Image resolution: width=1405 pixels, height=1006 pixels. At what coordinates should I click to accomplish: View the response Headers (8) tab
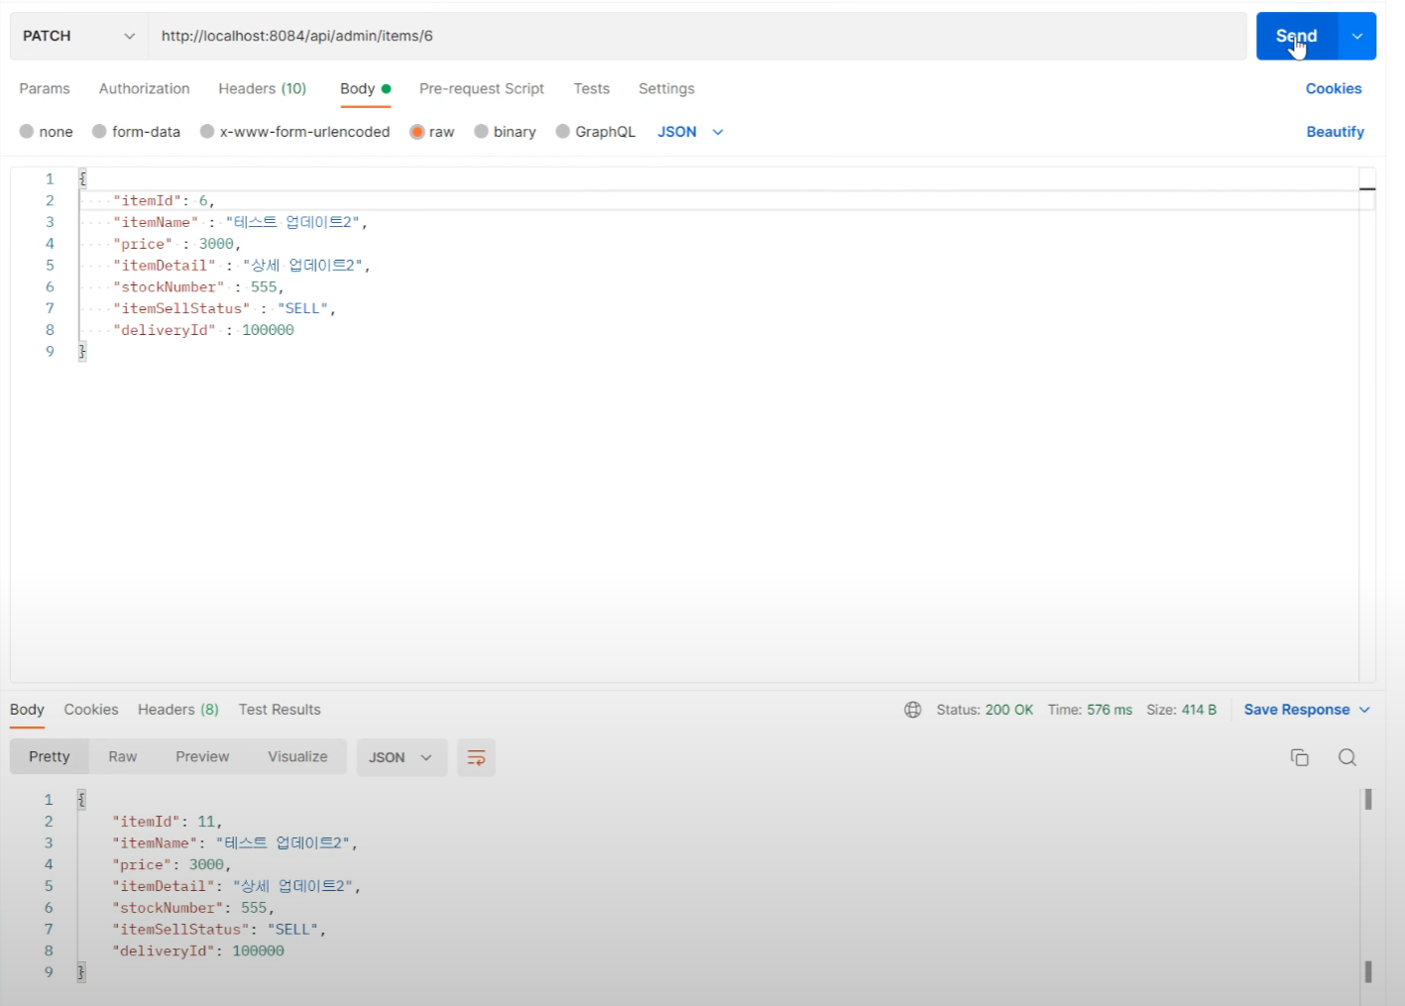[177, 710]
